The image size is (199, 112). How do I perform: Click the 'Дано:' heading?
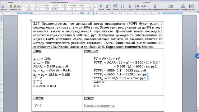[37, 51]
